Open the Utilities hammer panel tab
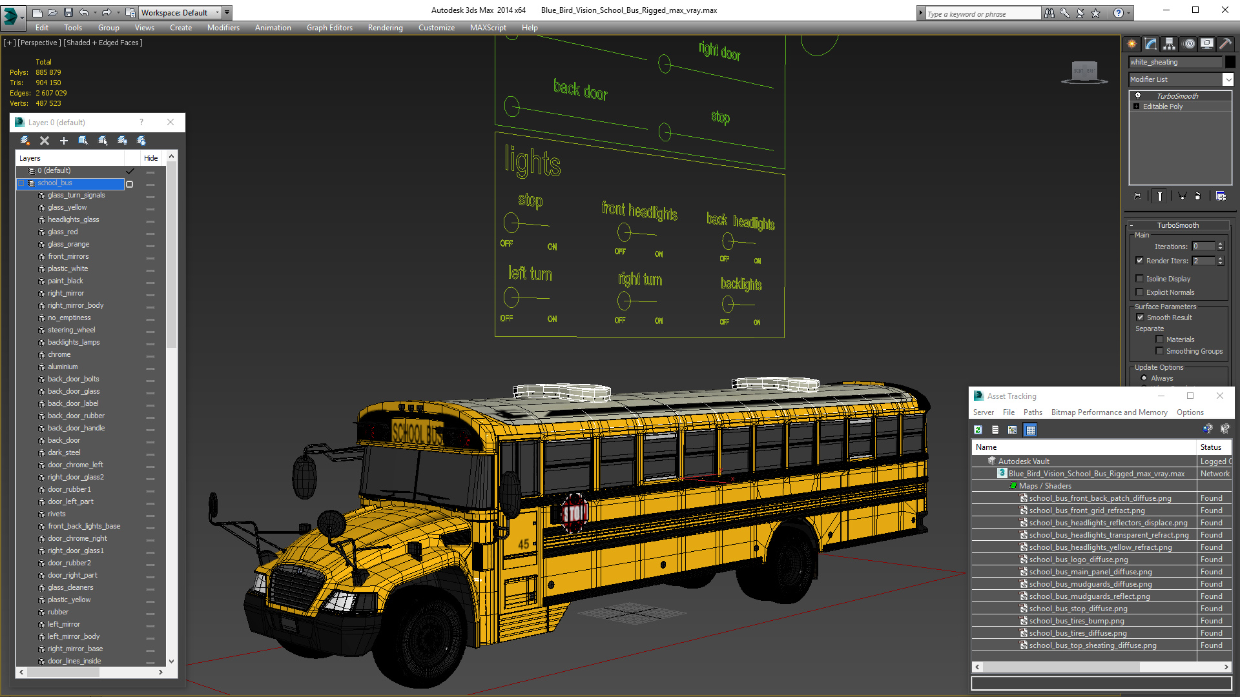This screenshot has height=697, width=1240. coord(1225,44)
